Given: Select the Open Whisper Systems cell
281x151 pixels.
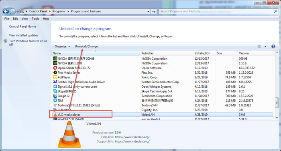Looking at the screenshot, I should pyautogui.click(x=156, y=87).
